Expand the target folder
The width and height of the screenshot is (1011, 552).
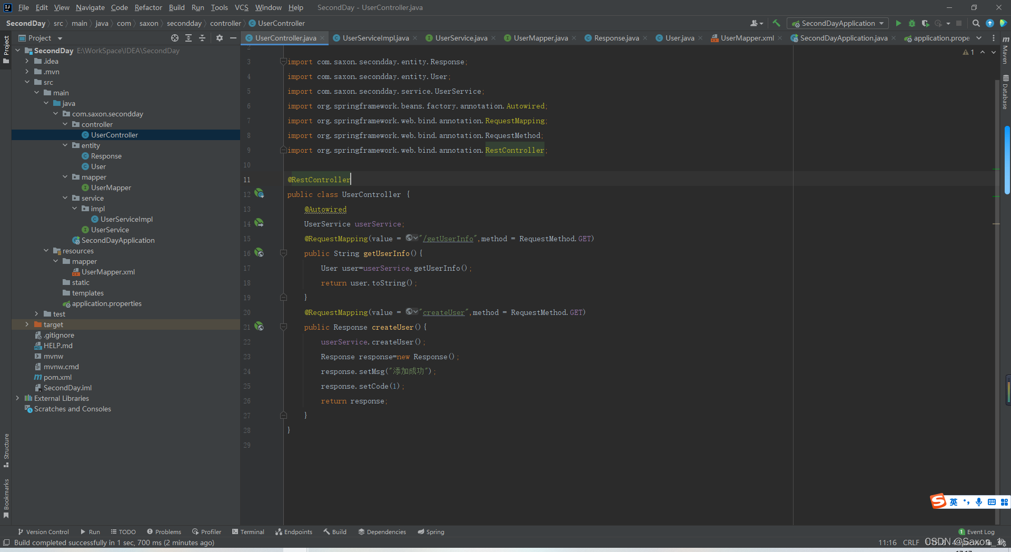(27, 324)
